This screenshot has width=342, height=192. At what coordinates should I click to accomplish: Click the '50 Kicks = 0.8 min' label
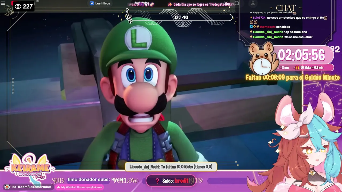coord(312,68)
